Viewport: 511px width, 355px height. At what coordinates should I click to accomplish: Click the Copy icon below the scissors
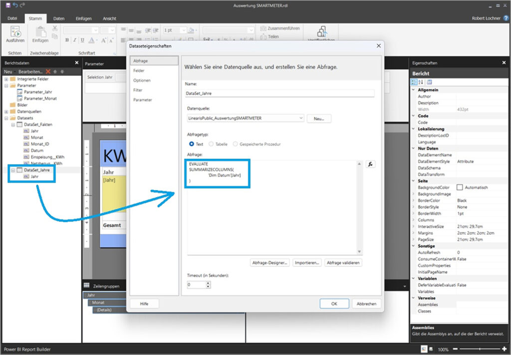pyautogui.click(x=55, y=36)
